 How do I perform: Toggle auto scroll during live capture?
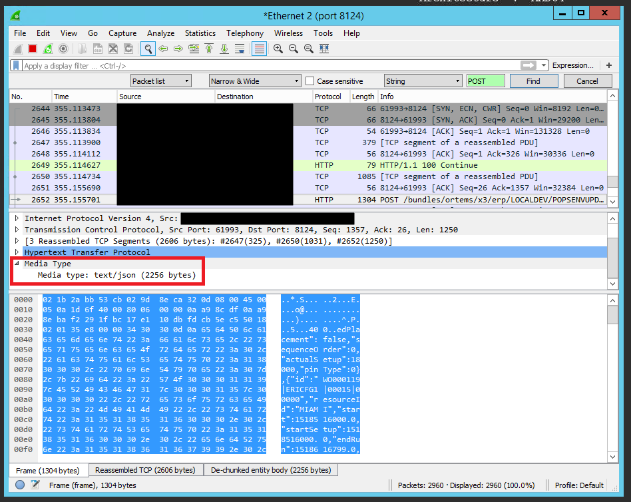pos(240,49)
